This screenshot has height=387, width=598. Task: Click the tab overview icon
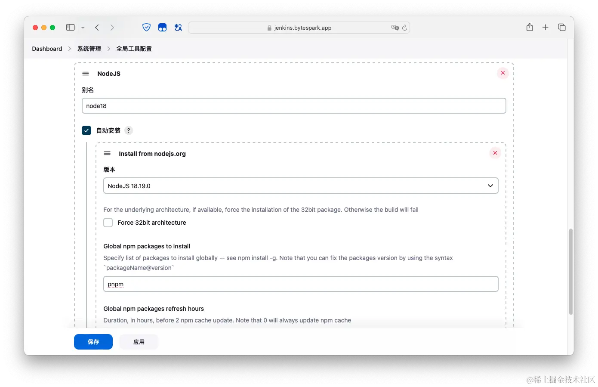(x=561, y=27)
